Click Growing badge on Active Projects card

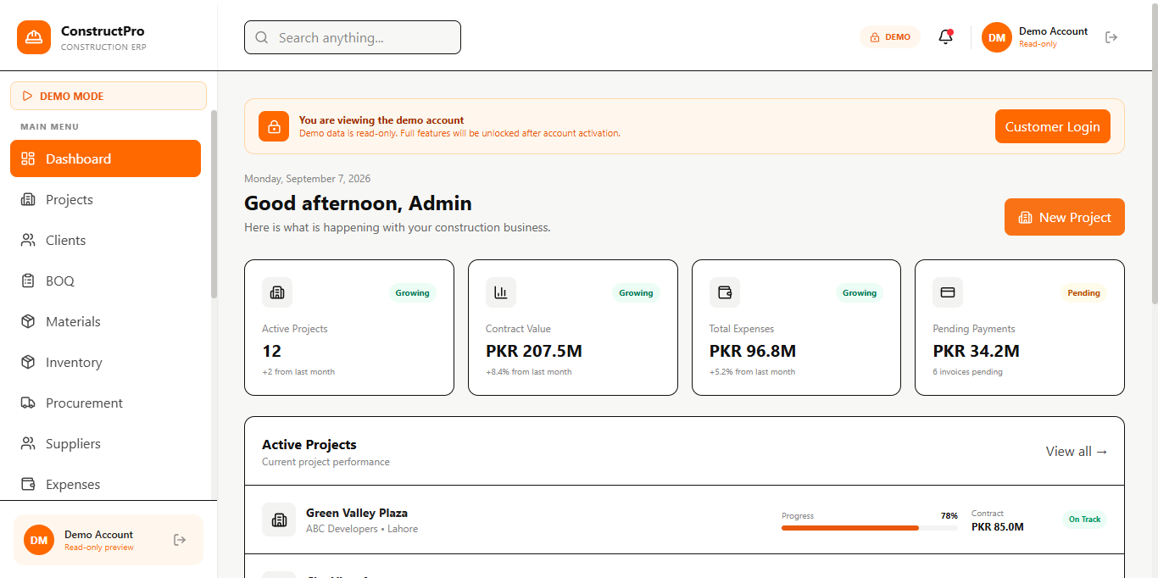[412, 293]
